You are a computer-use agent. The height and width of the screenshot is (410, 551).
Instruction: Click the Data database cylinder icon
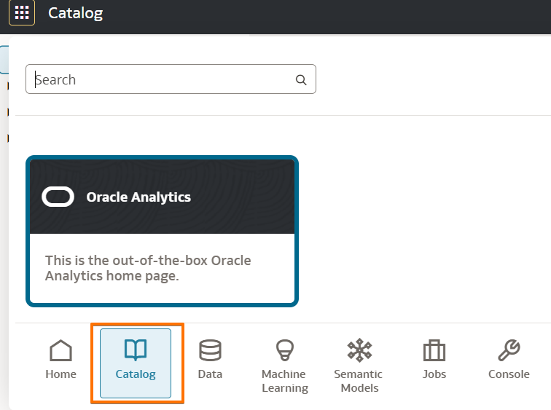210,351
